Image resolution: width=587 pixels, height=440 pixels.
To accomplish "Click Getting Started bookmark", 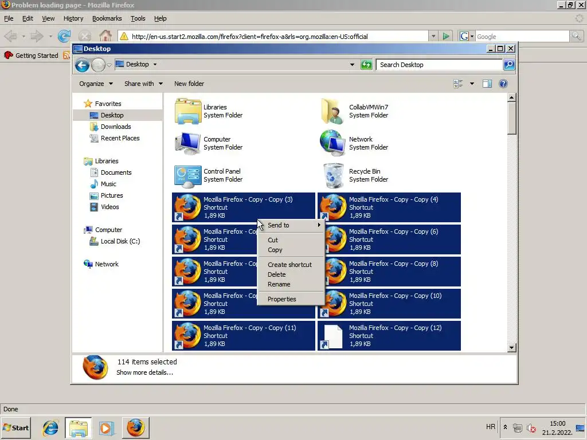I will tap(32, 56).
